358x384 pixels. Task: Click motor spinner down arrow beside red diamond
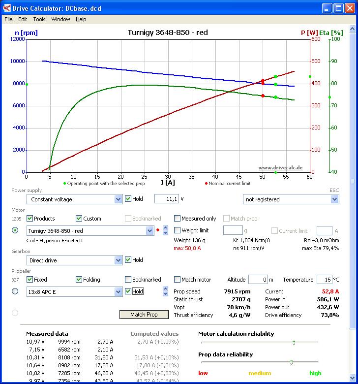[166, 232]
